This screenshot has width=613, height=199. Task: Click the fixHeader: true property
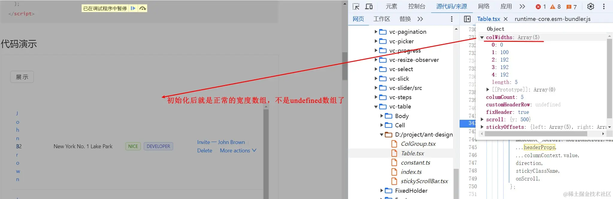(x=507, y=112)
